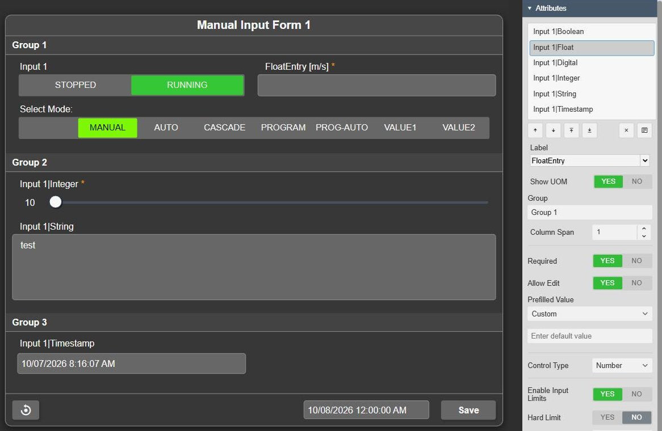Set Show UOM to NO
Screen dimensions: 662x431
click(637, 181)
